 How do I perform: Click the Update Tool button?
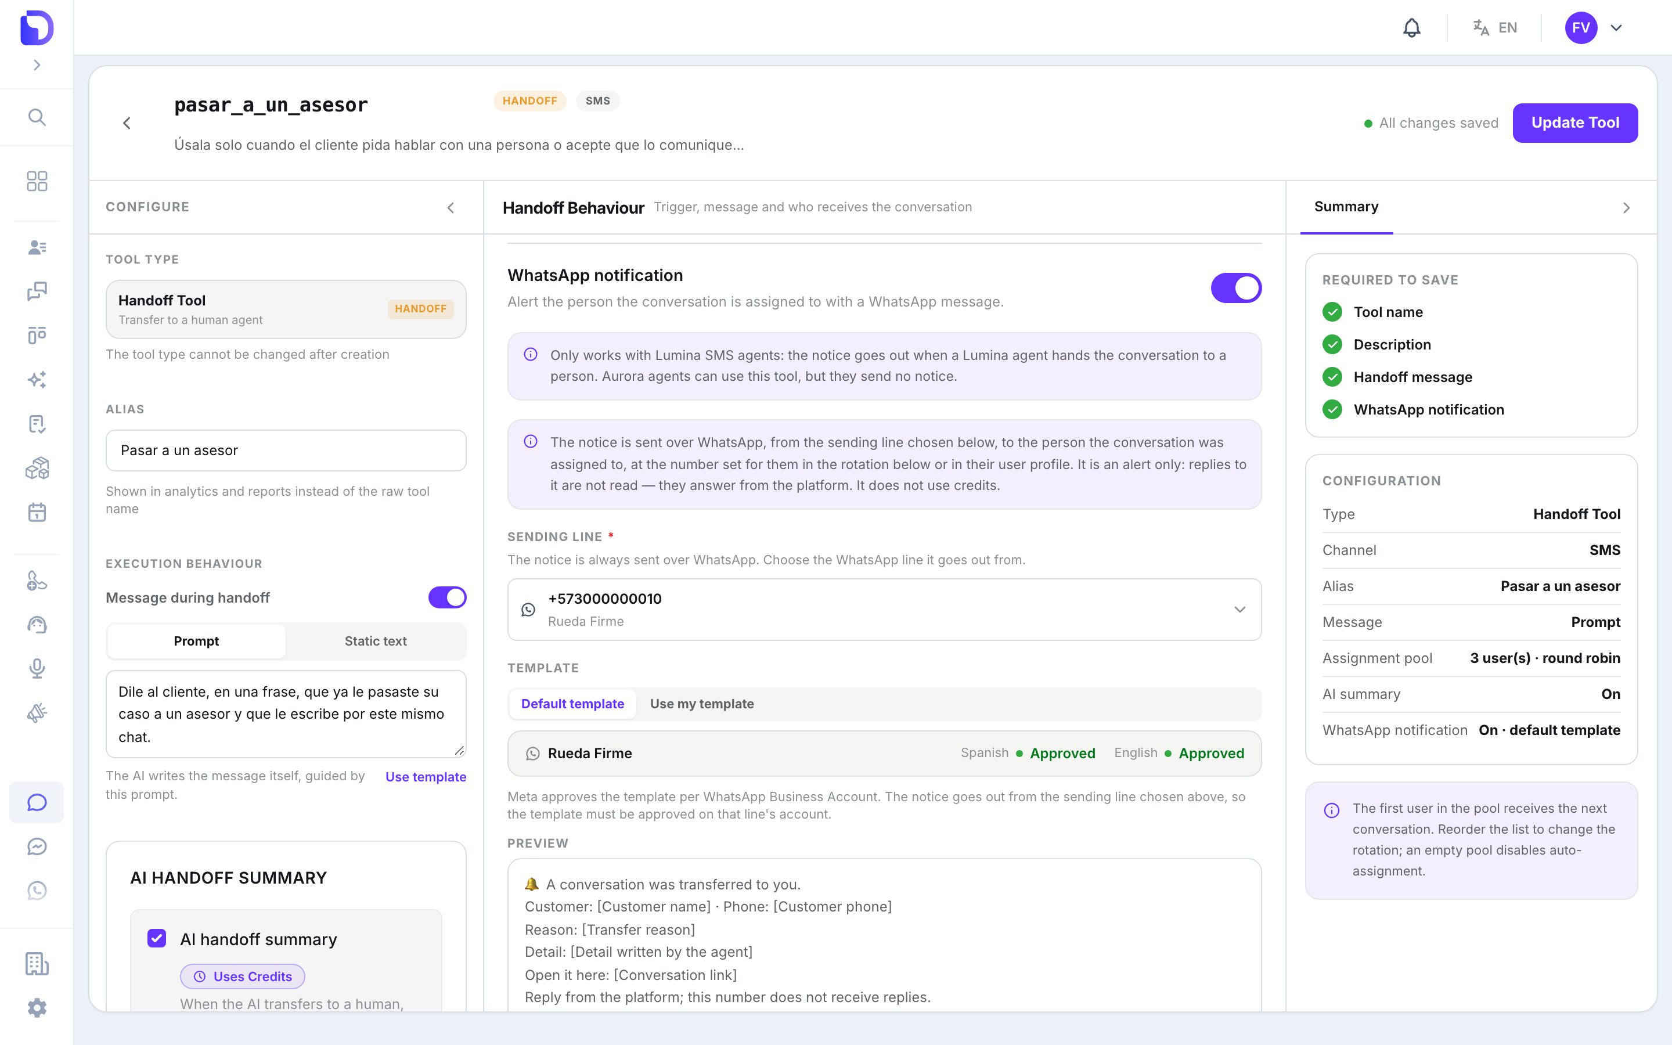pos(1574,122)
